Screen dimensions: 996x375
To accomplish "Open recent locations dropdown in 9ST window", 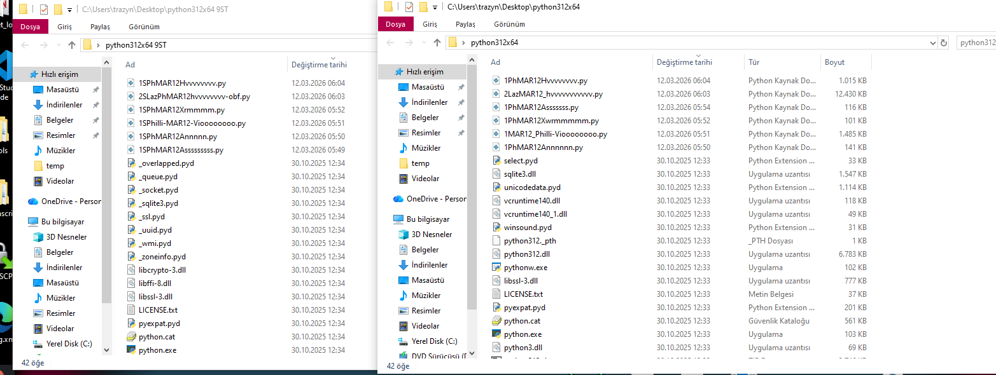I will [57, 45].
